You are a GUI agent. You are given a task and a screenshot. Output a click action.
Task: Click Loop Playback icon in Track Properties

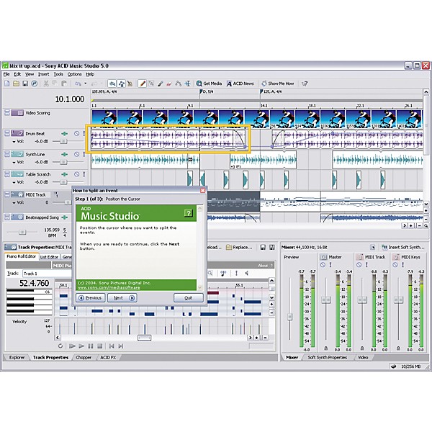[60, 346]
